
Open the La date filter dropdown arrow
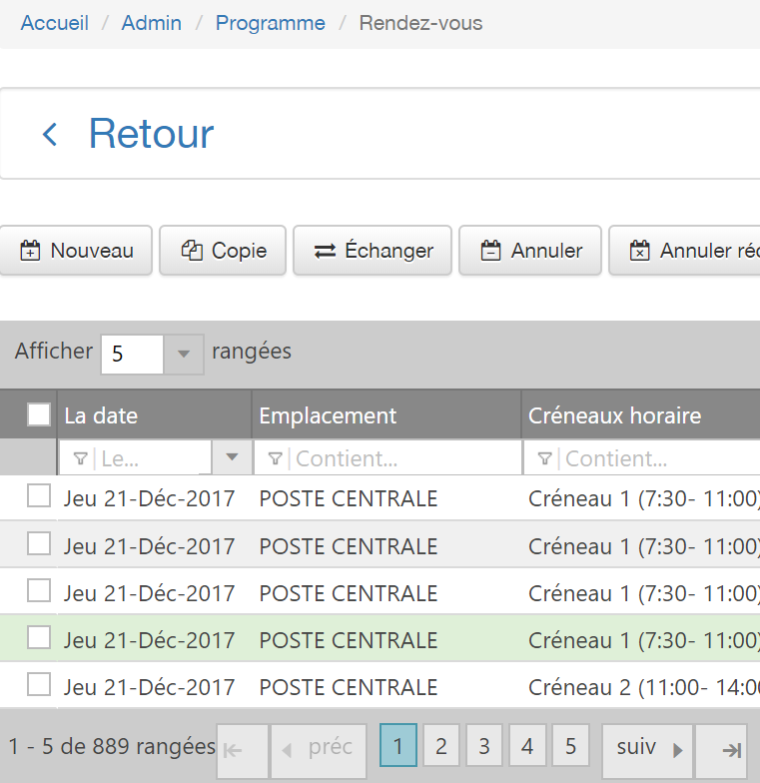point(232,457)
